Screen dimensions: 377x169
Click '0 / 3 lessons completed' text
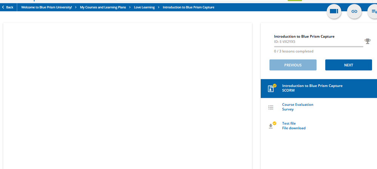pos(294,51)
